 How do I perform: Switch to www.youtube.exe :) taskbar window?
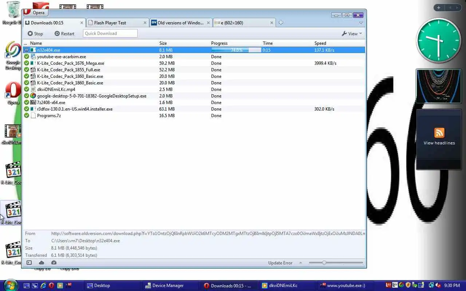tap(345, 286)
